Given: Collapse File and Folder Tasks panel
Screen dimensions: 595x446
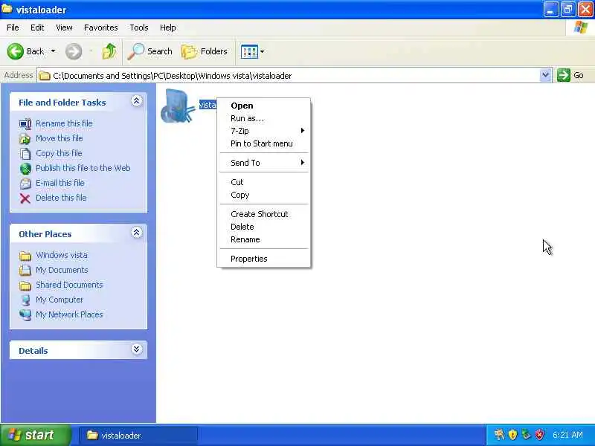Looking at the screenshot, I should click(137, 101).
